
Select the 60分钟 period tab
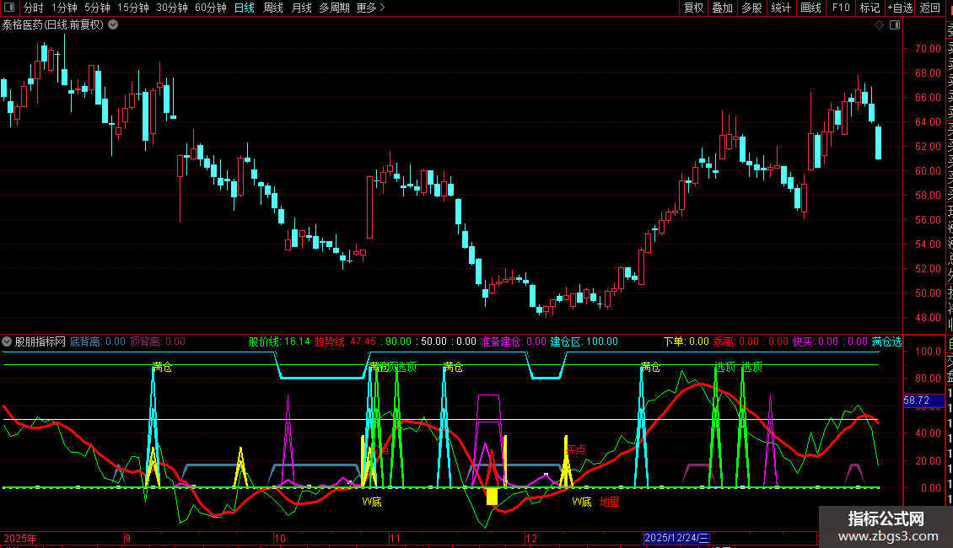pos(211,8)
